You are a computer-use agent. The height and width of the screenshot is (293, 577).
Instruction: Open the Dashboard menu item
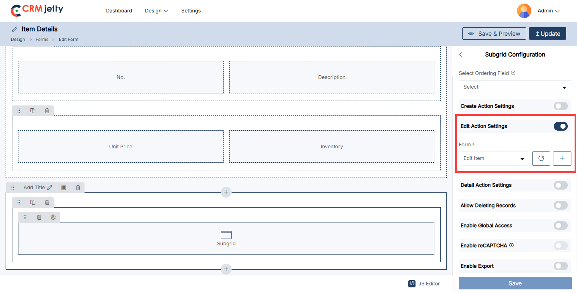(x=119, y=11)
